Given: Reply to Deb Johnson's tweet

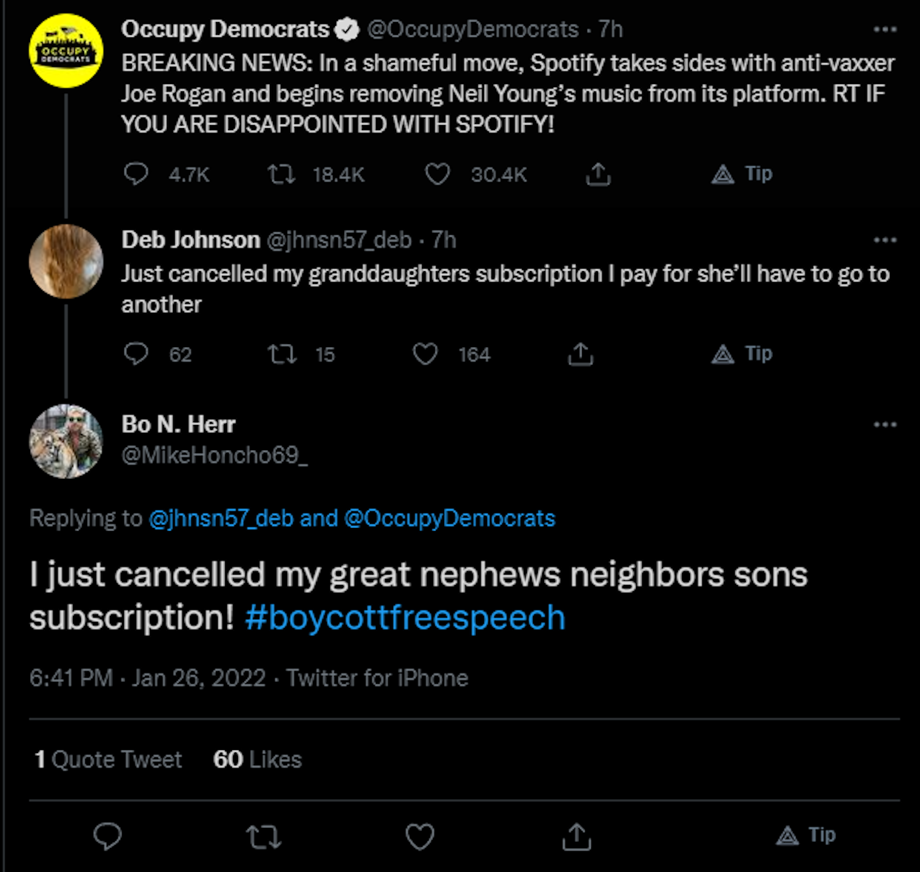Looking at the screenshot, I should [136, 354].
